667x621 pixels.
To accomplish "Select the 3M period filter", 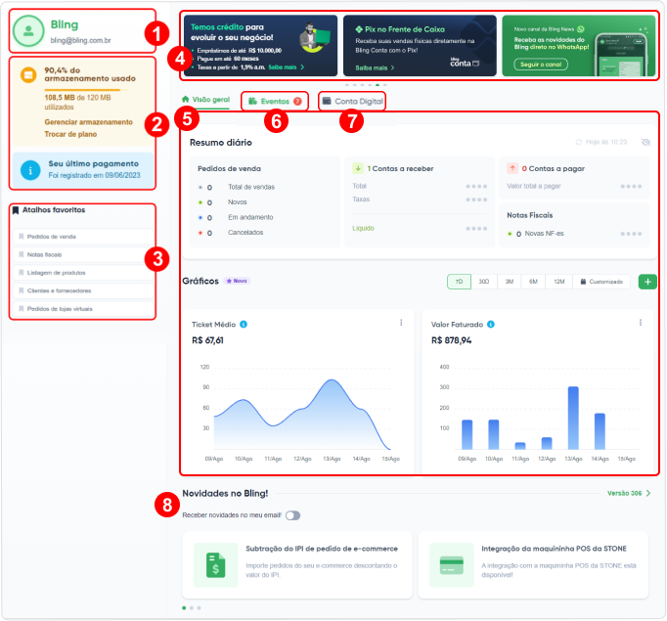I will click(x=510, y=282).
